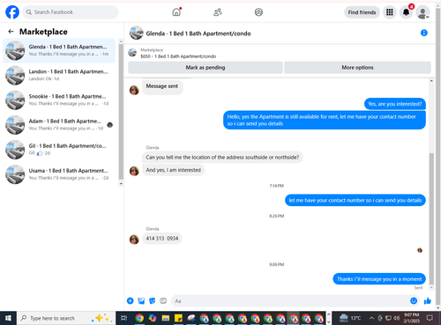This screenshot has height=325, width=441.
Task: Open the Home feed icon
Action: pos(176,12)
